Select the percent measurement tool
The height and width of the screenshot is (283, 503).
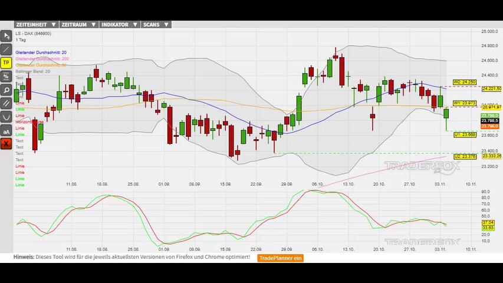[6, 77]
